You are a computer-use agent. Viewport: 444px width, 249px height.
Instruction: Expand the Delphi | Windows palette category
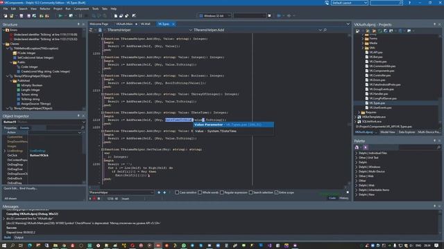coord(357,167)
